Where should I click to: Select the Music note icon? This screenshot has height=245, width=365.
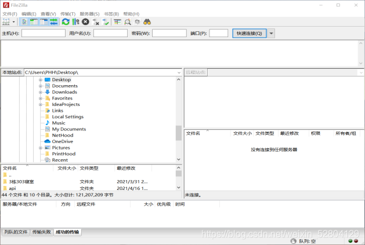coord(48,123)
